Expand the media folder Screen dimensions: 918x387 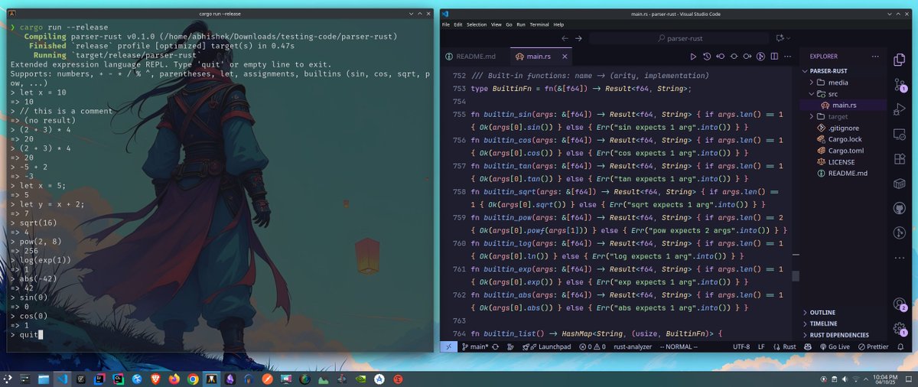[844, 82]
